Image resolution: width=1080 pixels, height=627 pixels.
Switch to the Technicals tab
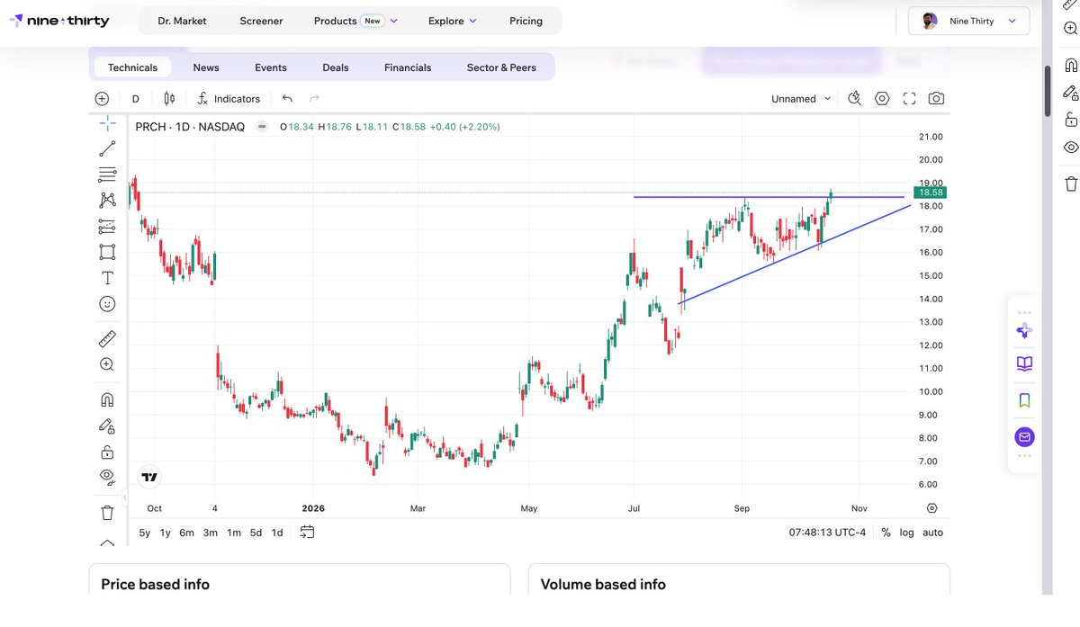click(132, 67)
